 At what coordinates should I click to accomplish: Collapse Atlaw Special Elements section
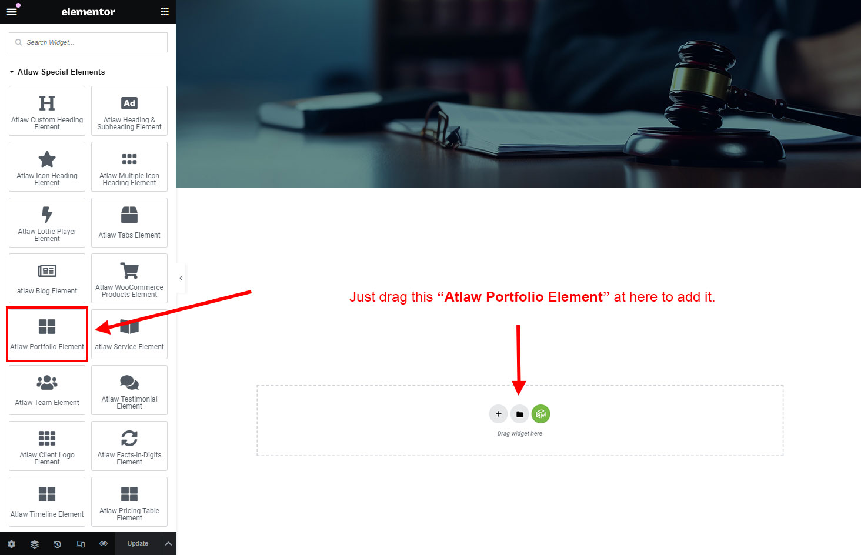pyautogui.click(x=57, y=72)
